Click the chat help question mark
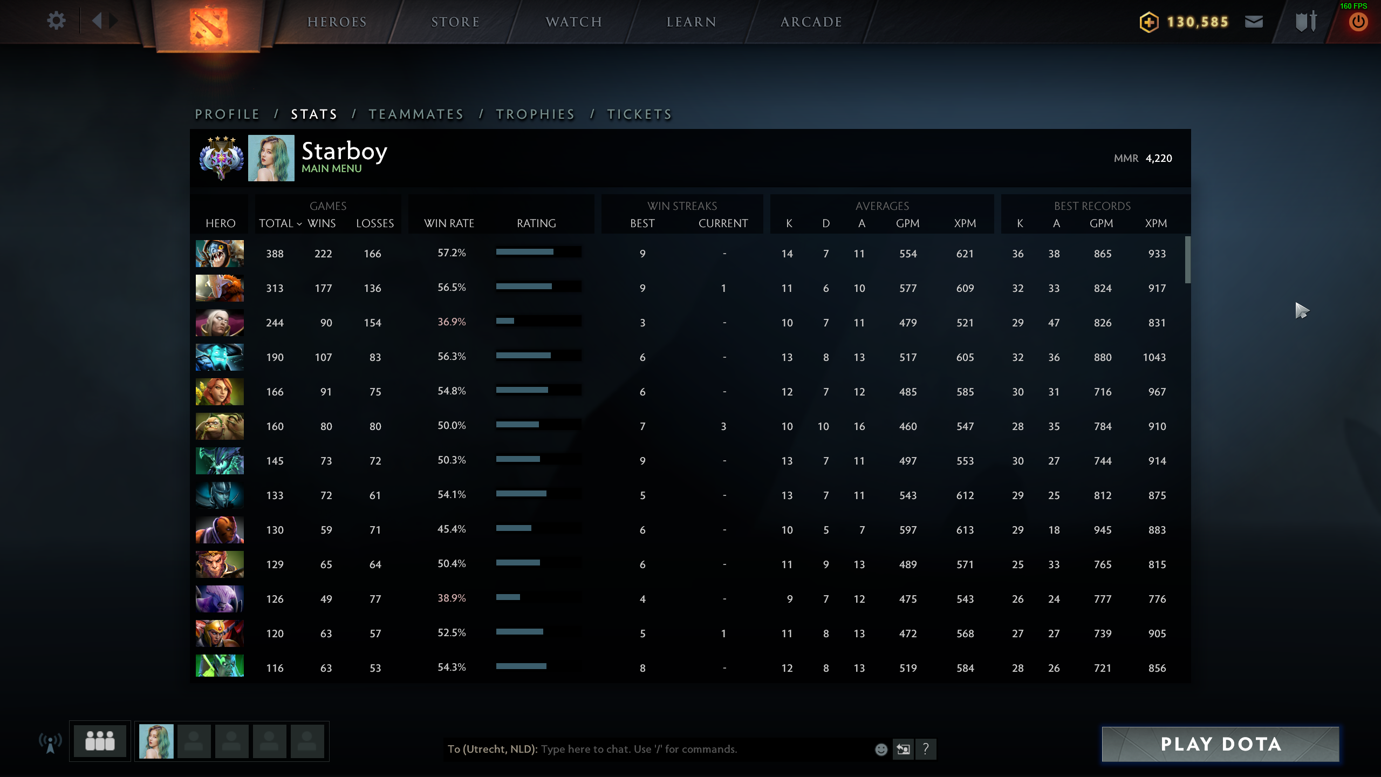This screenshot has height=777, width=1381. 926,749
